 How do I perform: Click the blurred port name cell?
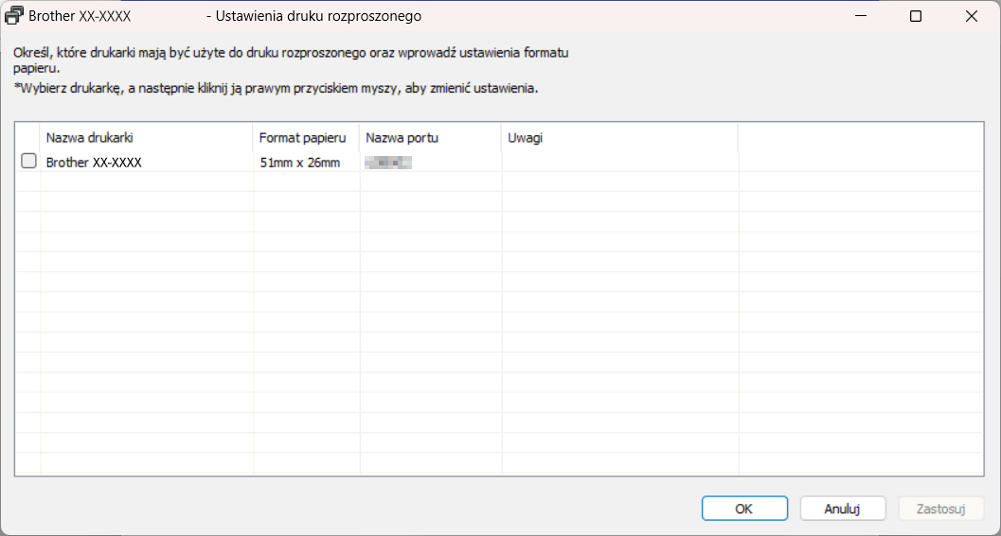click(388, 163)
